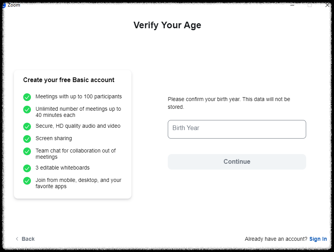Go to the Sign In link
The height and width of the screenshot is (252, 334).
(318, 239)
